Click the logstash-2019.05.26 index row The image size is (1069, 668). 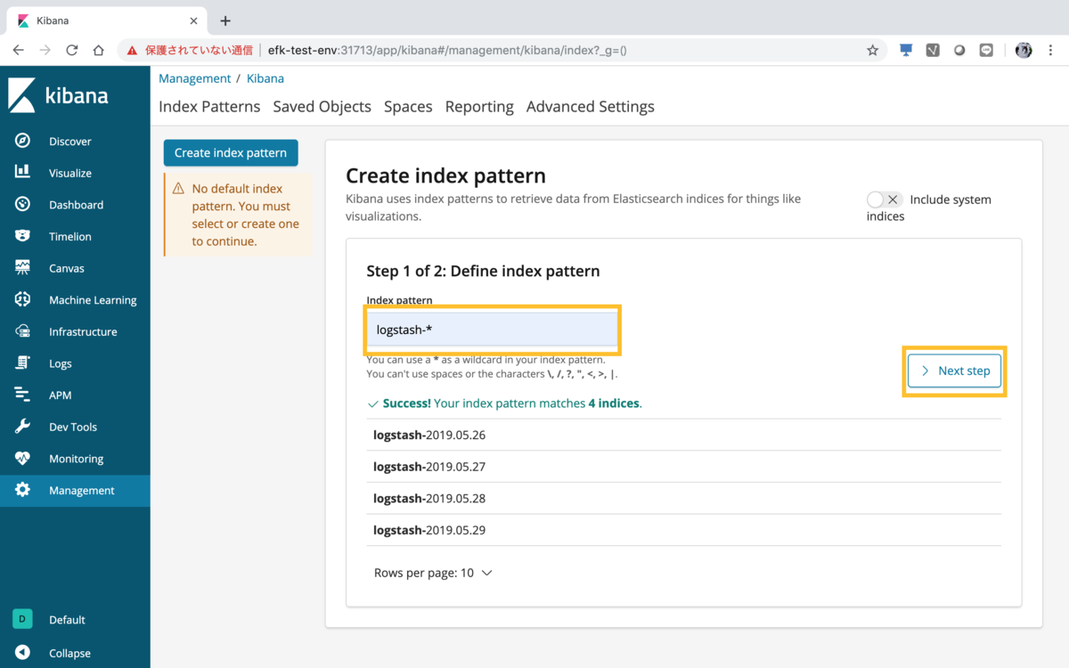point(683,435)
